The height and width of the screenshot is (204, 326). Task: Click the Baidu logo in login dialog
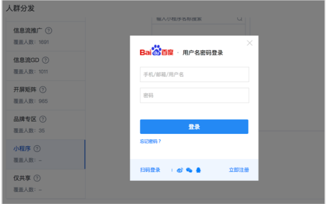[156, 50]
